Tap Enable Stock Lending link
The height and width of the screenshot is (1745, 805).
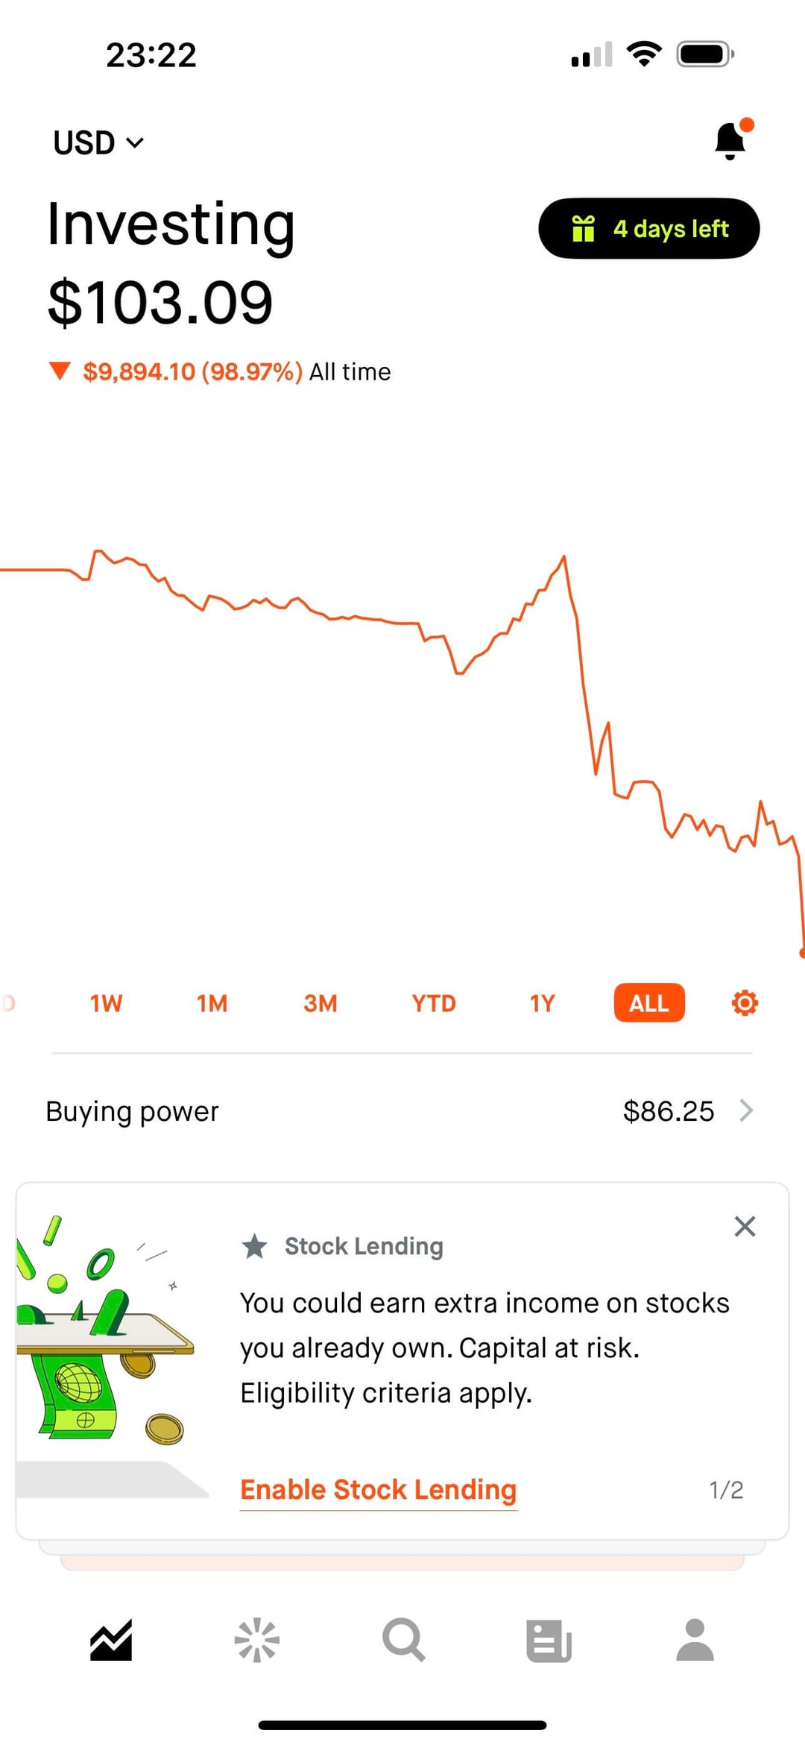379,1490
